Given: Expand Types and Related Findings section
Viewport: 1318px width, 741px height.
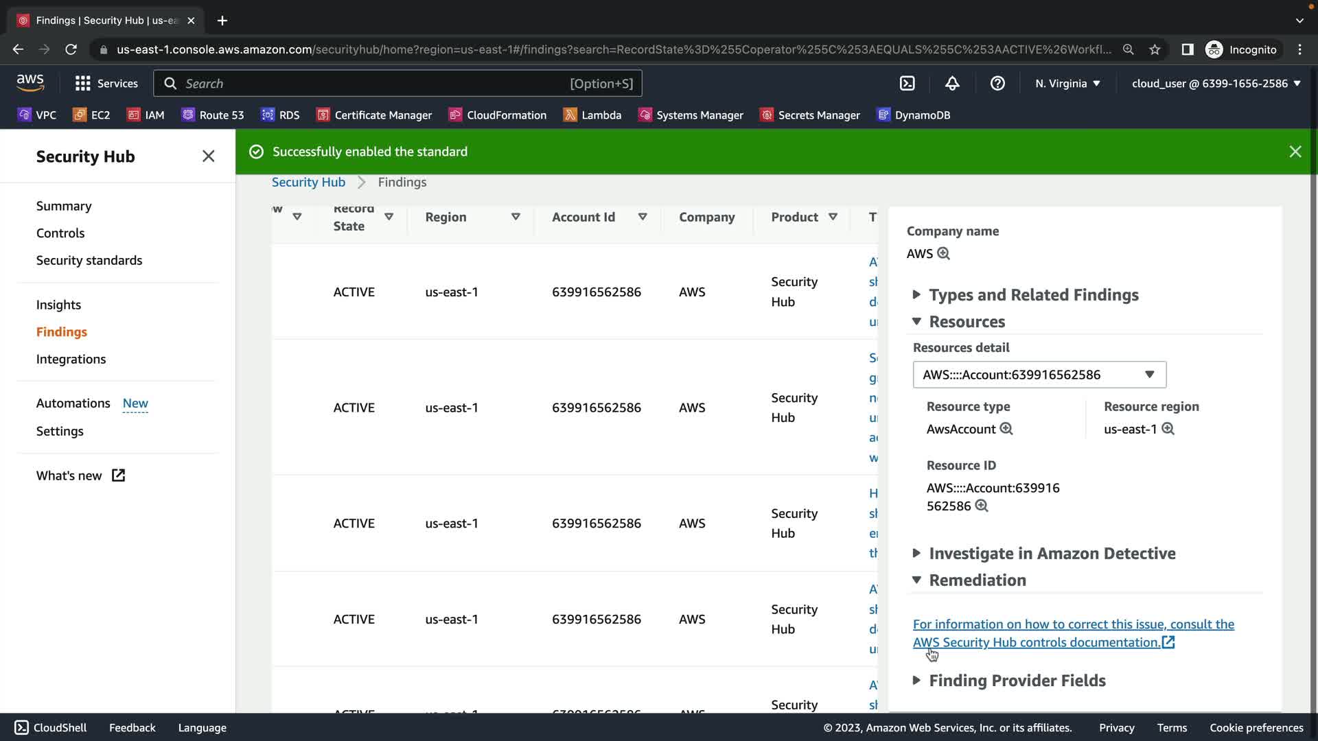Looking at the screenshot, I should (1033, 295).
